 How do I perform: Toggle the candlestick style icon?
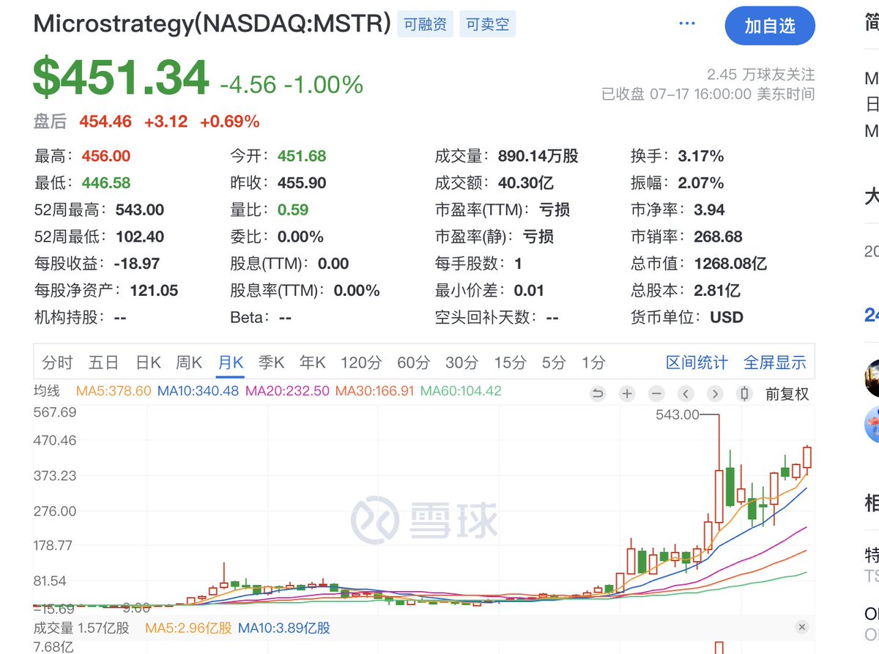tap(744, 393)
